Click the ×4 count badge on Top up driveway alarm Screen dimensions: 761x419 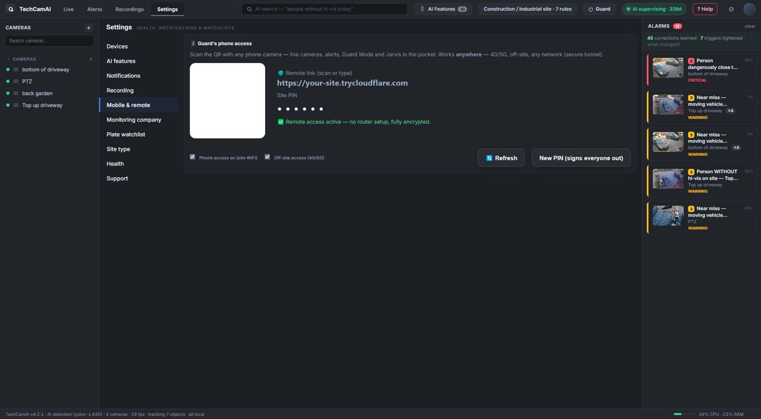point(731,111)
